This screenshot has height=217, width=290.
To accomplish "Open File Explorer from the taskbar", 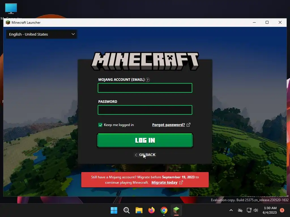I will 139,210.
